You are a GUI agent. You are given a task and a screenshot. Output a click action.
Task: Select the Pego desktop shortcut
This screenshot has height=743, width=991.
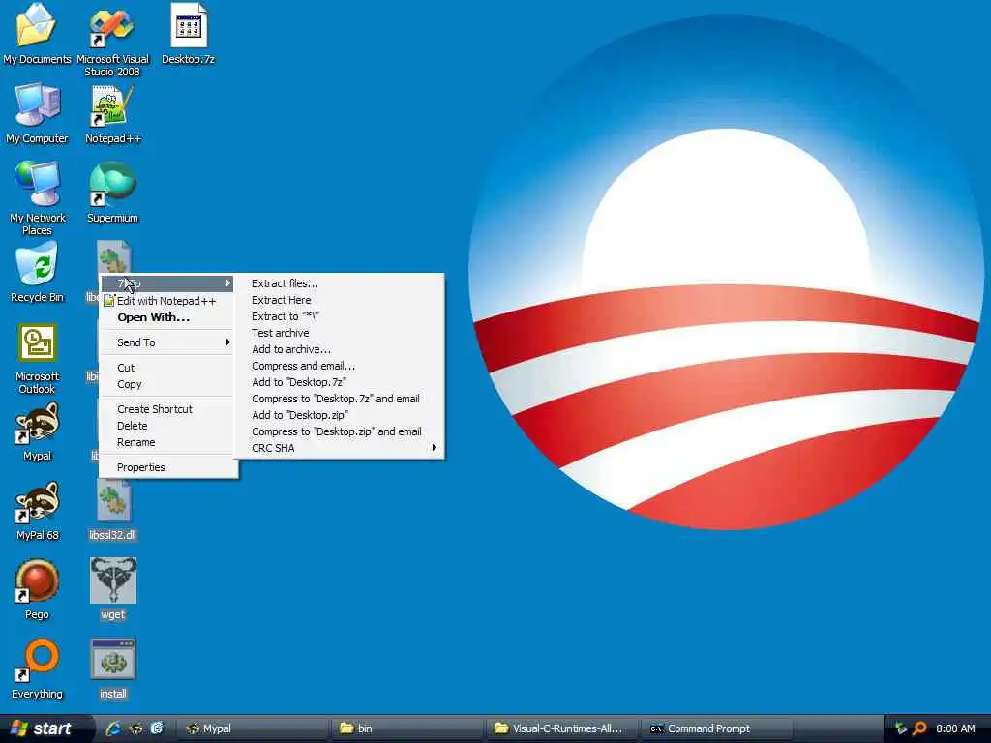point(37,590)
